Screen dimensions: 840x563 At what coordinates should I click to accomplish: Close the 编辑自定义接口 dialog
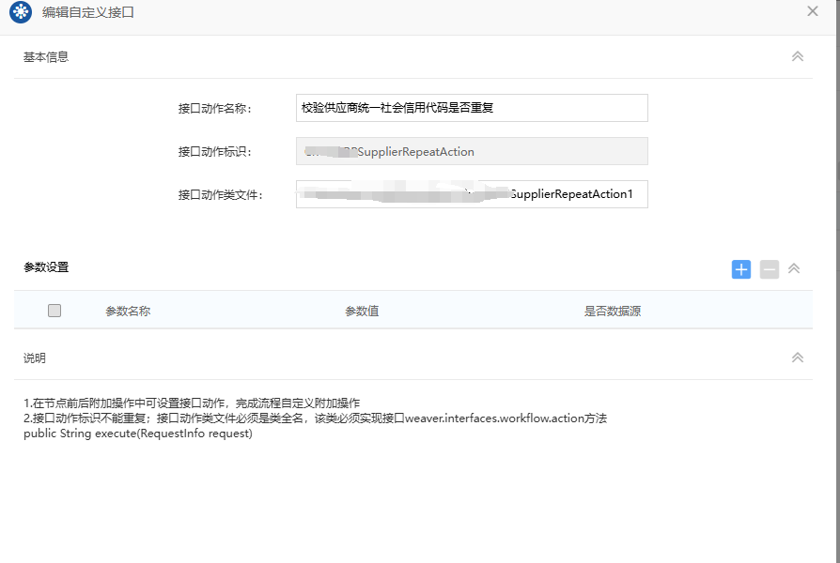pyautogui.click(x=811, y=11)
